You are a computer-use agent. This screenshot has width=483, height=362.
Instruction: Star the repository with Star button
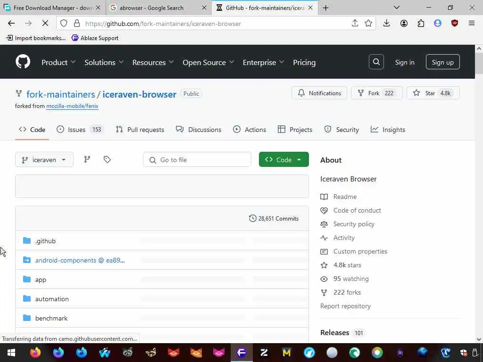(x=433, y=93)
